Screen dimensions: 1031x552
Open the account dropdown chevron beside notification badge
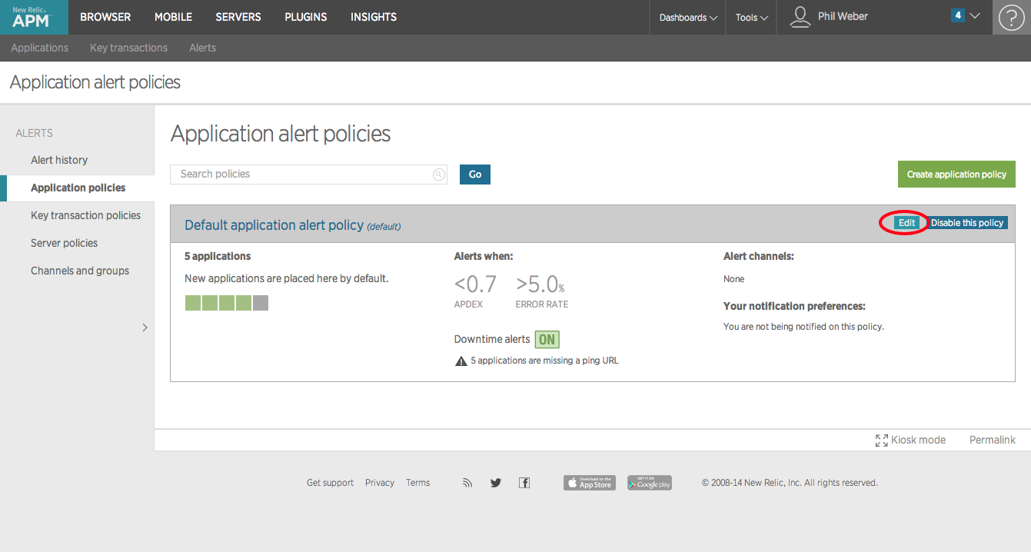(975, 16)
